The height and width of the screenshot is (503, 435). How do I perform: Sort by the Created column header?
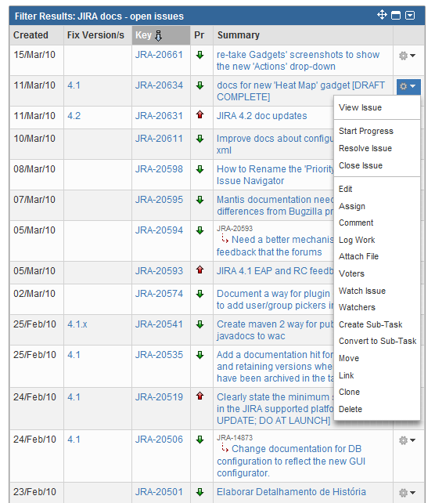pos(31,35)
